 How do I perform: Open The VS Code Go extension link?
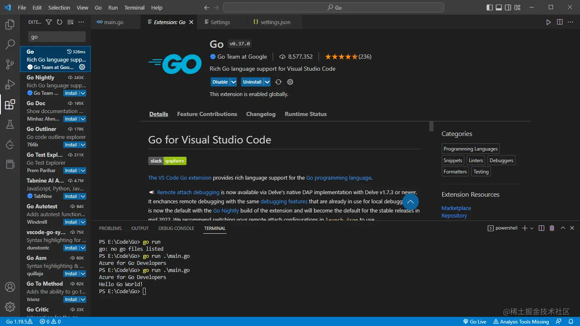180,178
